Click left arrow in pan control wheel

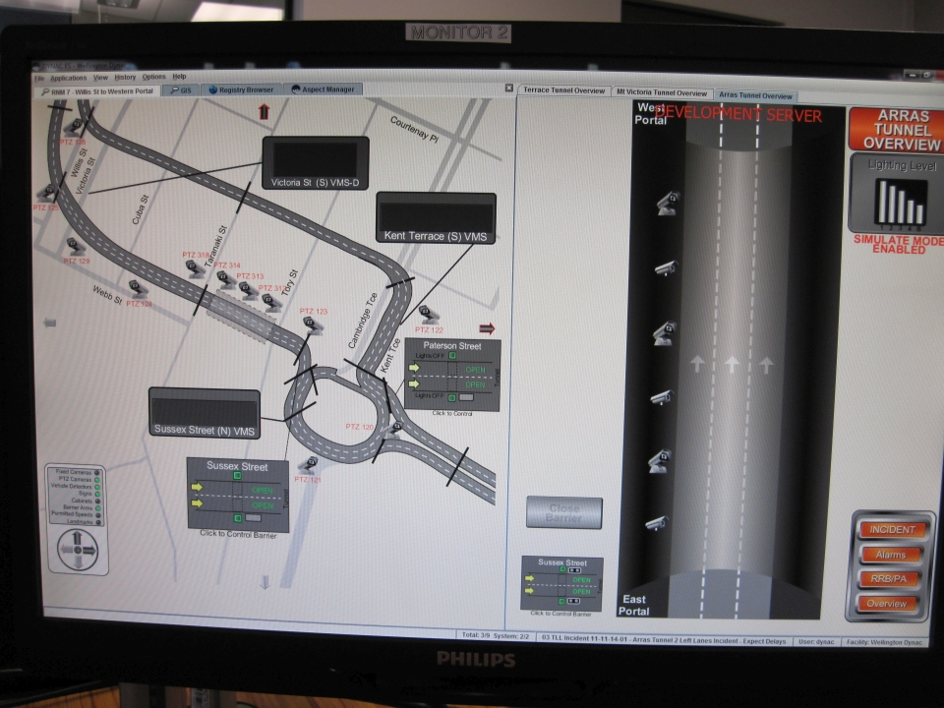[65, 550]
